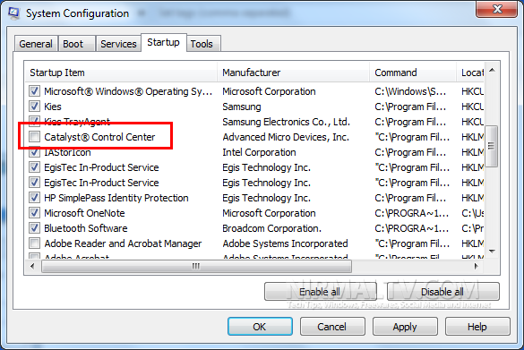Screen dimensions: 524x350
Task: Click the System Configuration title bar icon
Action: 13,13
